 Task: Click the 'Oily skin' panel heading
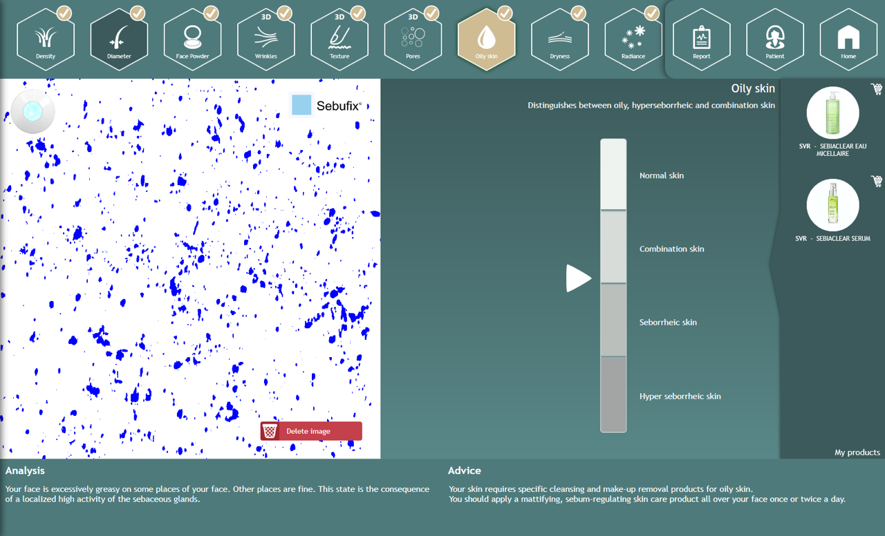[x=753, y=88]
